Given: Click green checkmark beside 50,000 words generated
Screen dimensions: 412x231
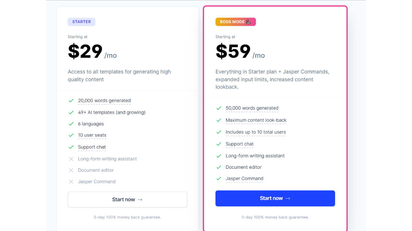Looking at the screenshot, I should pos(219,108).
